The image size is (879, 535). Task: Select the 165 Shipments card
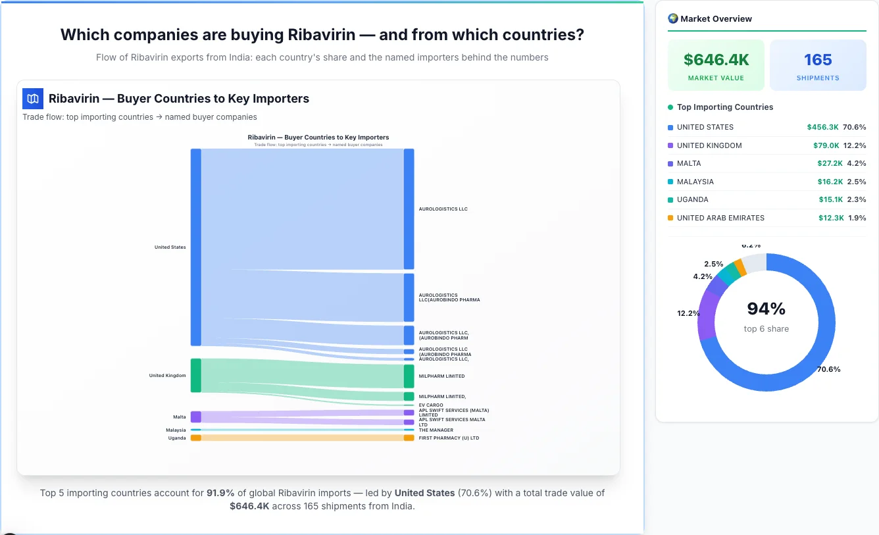(818, 64)
